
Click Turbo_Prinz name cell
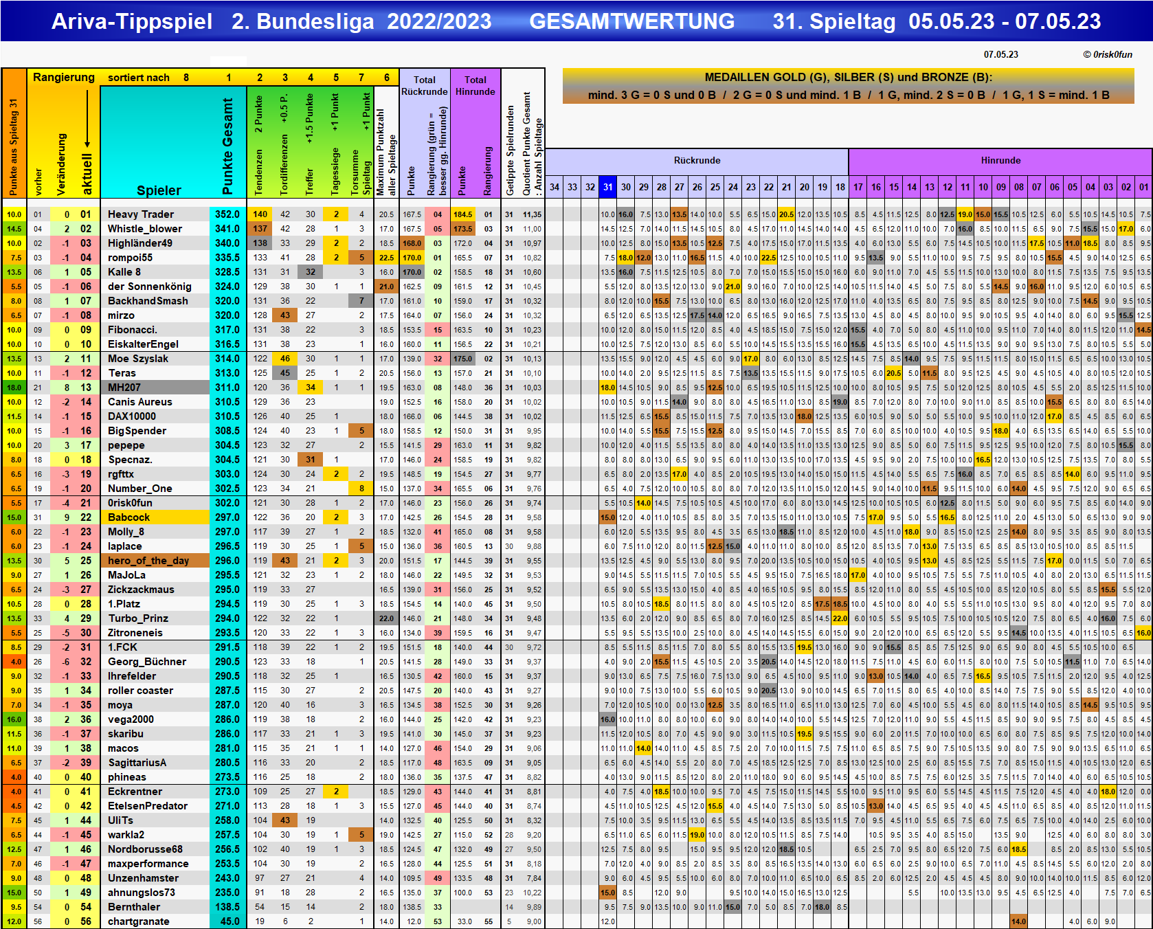point(155,618)
